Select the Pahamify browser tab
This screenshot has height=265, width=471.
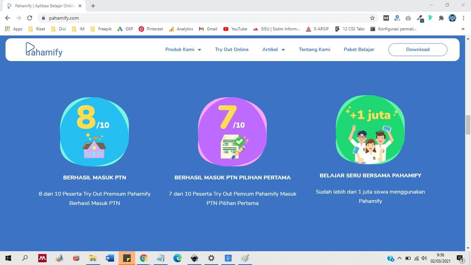point(44,6)
